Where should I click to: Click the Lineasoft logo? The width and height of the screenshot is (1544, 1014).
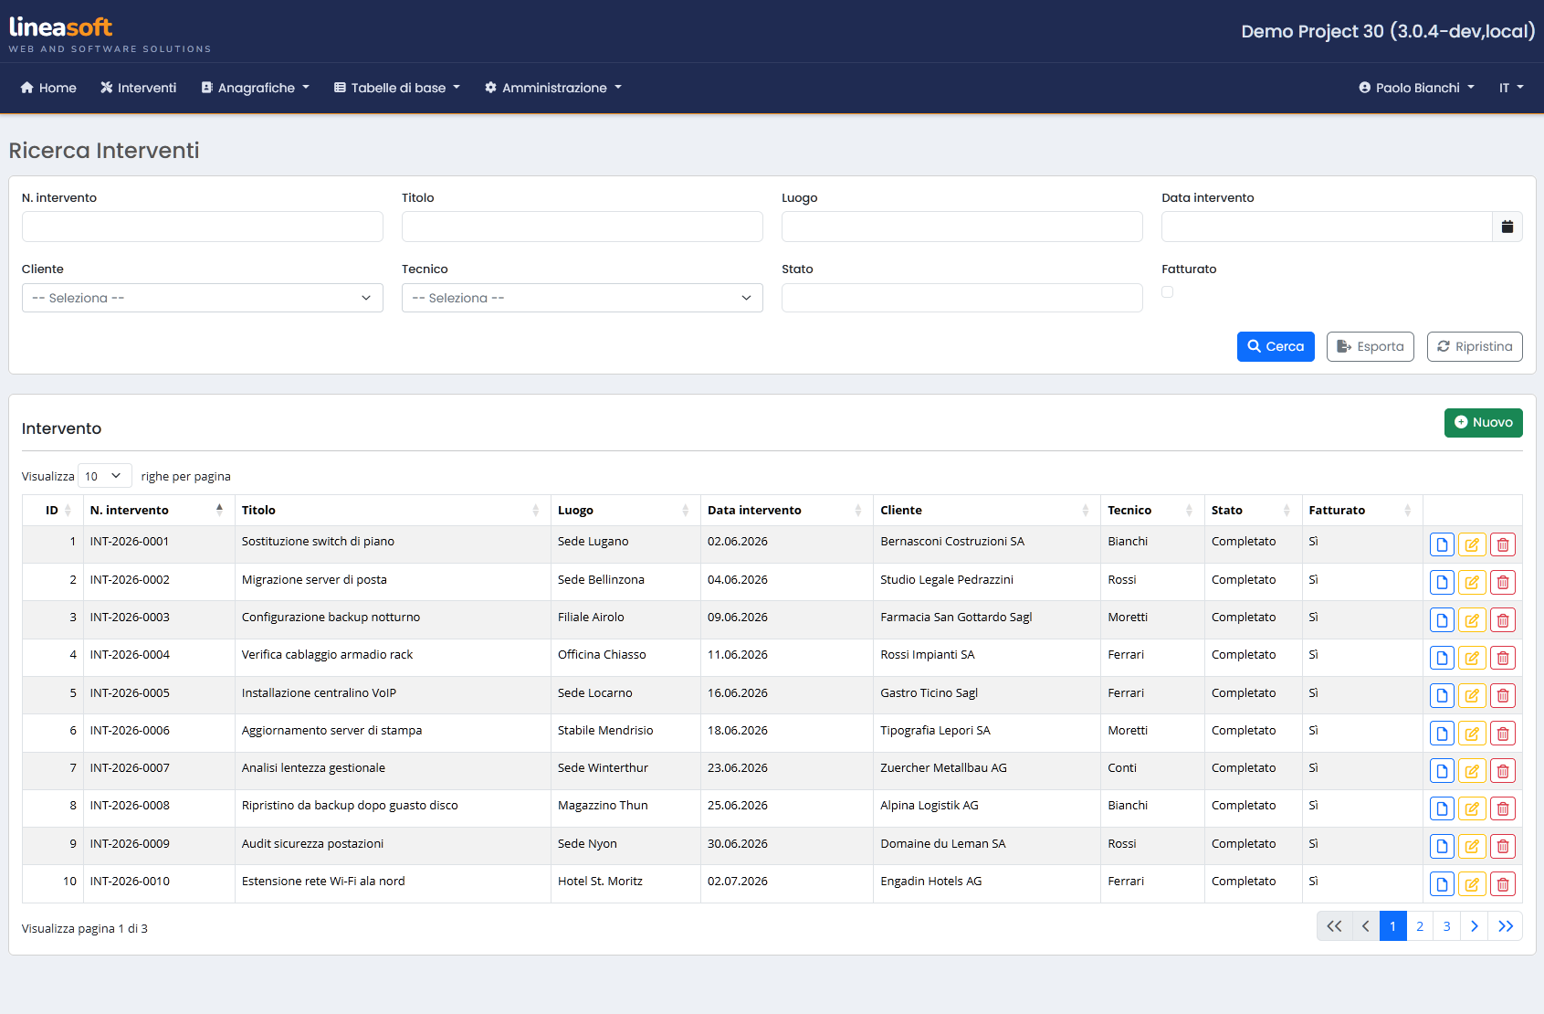(x=110, y=35)
